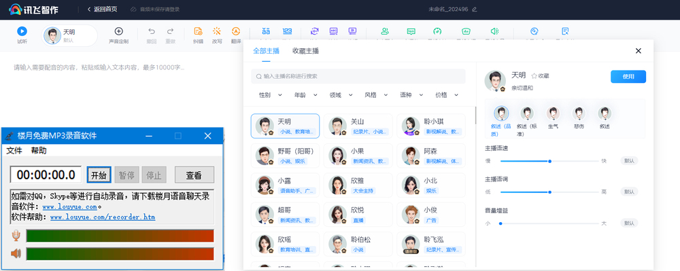Select the 欣雅 anchor card
This screenshot has width=680, height=271.
tap(358, 185)
